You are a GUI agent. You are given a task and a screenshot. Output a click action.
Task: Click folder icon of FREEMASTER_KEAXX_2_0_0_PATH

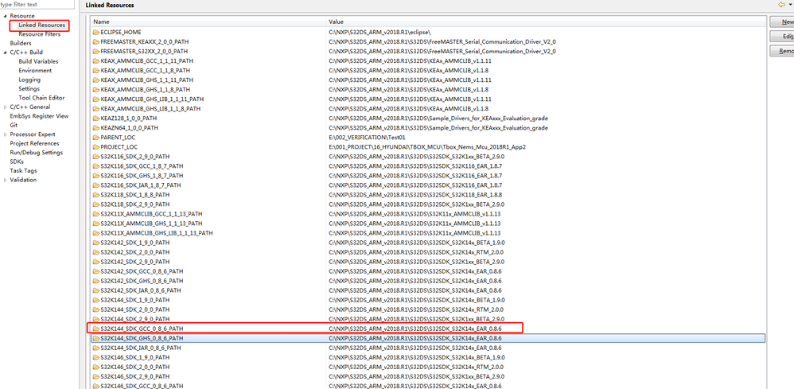click(x=96, y=41)
